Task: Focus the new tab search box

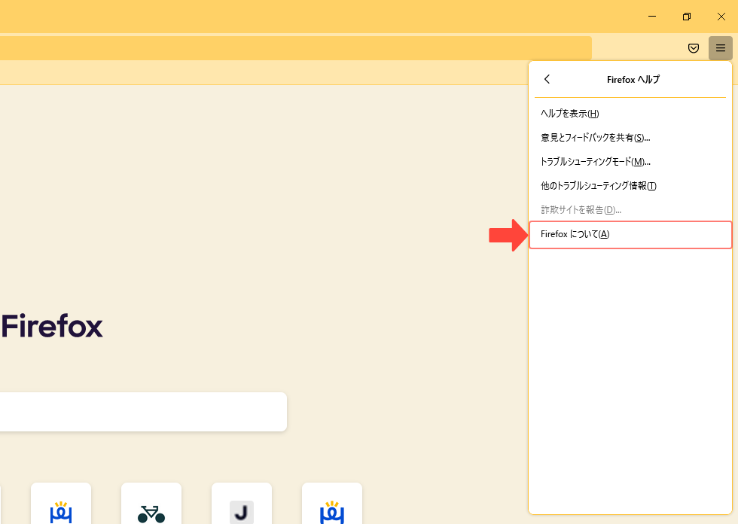Action: coord(143,412)
